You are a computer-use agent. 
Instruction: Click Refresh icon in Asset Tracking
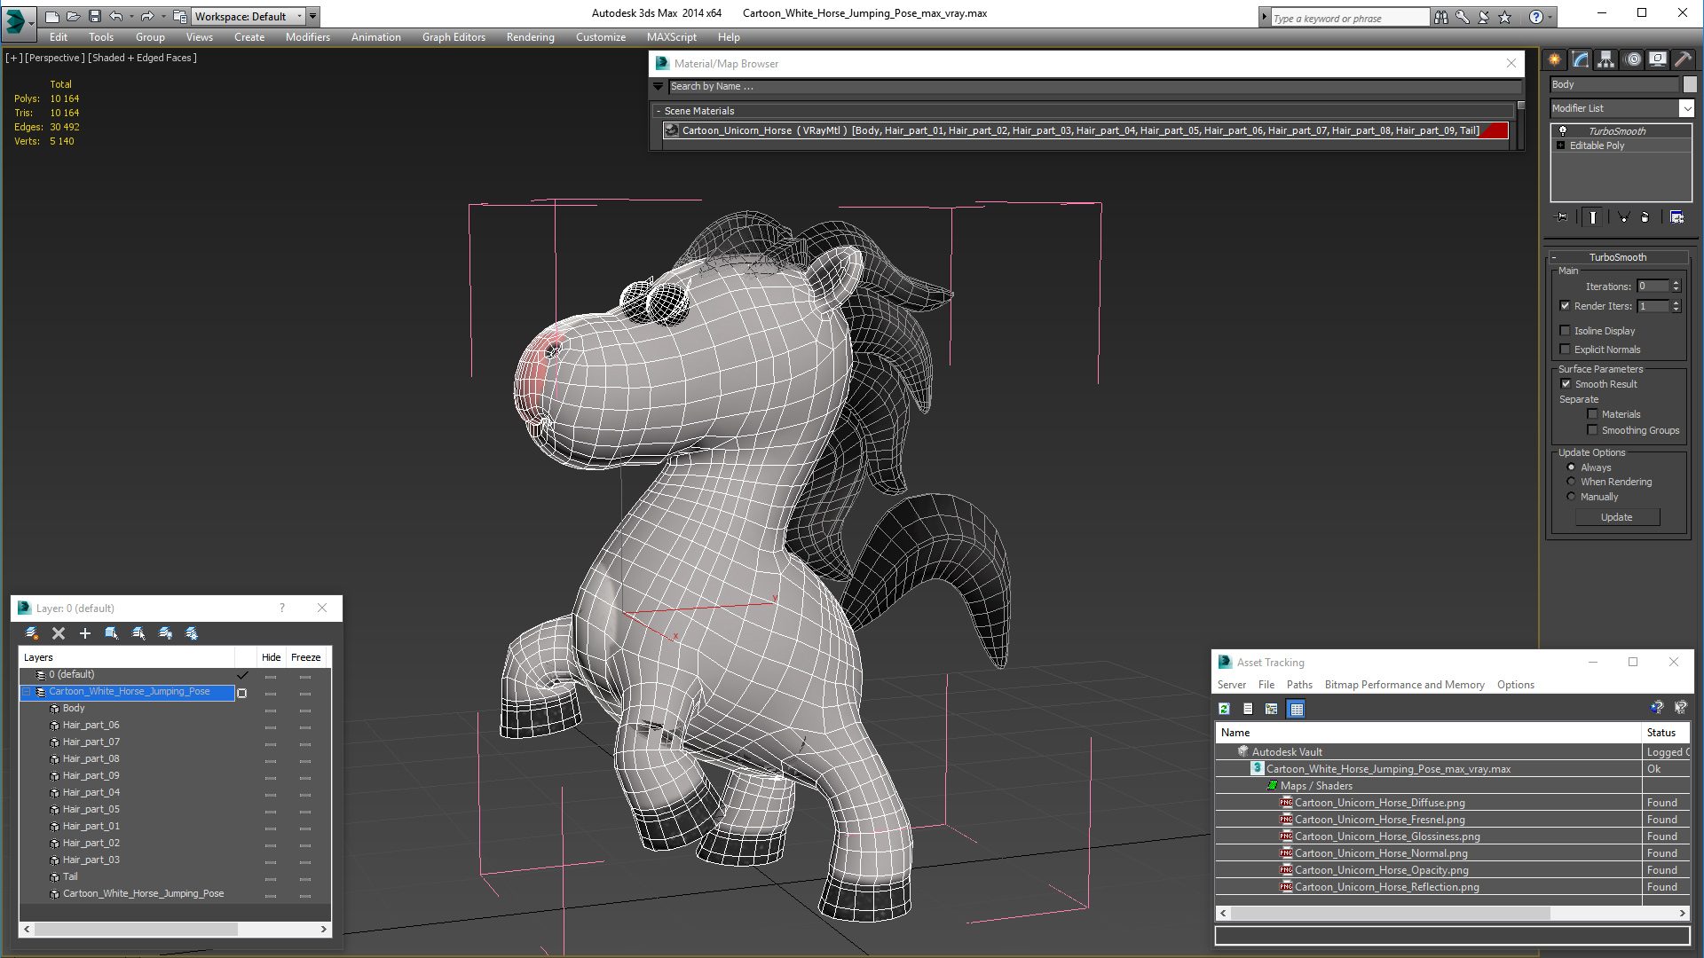pos(1225,709)
